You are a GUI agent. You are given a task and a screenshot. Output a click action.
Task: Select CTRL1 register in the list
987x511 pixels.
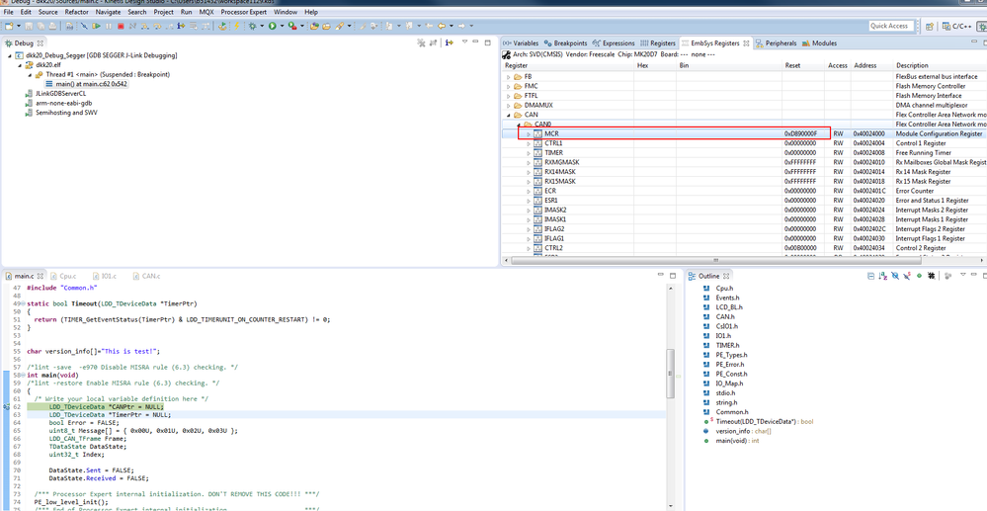pyautogui.click(x=553, y=143)
